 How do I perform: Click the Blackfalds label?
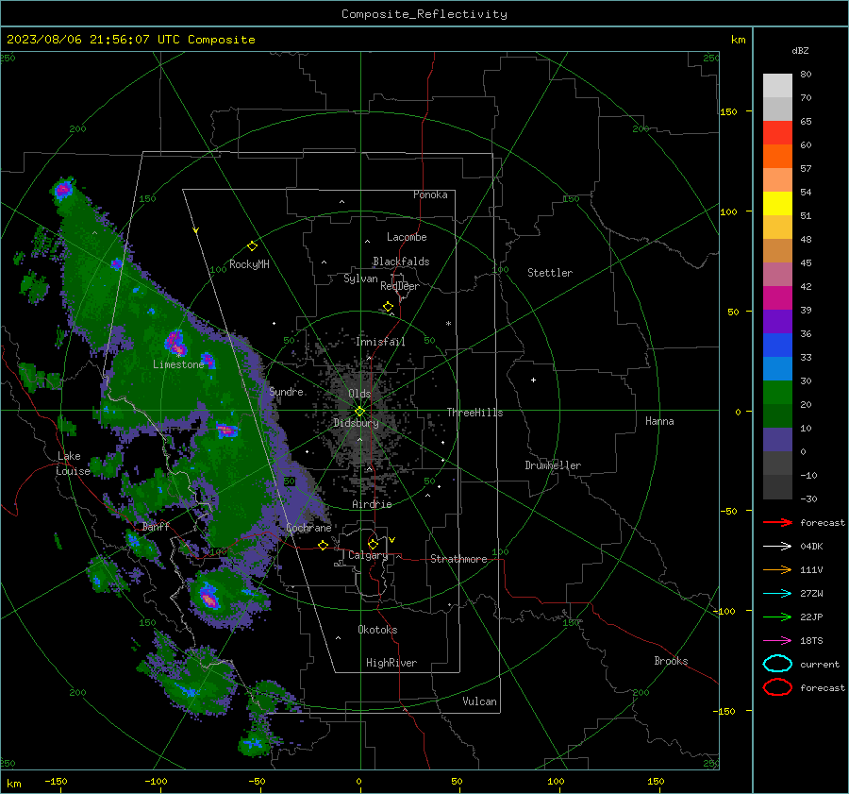(x=401, y=262)
